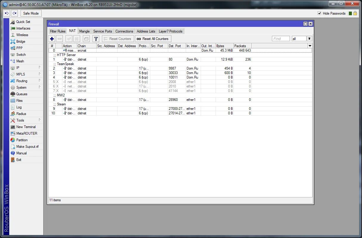
Task: Open the Service Ports tab
Action: coord(103,31)
